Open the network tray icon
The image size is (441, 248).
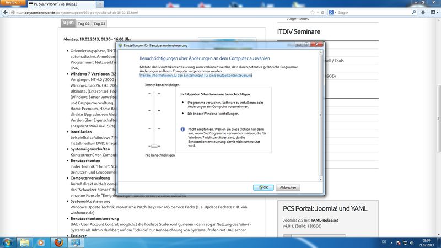click(x=405, y=242)
